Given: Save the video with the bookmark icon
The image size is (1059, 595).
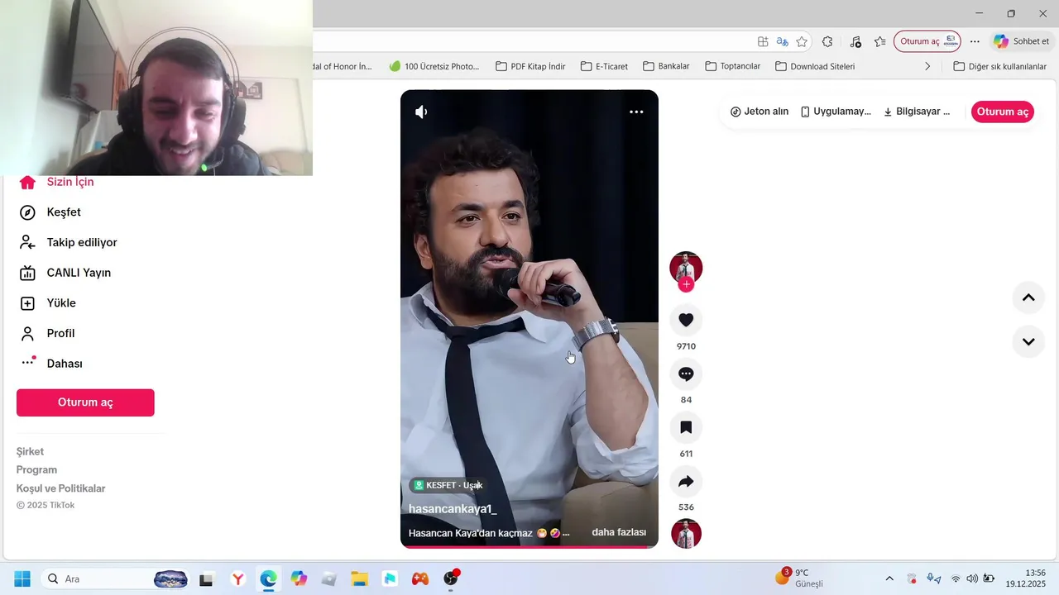Looking at the screenshot, I should pos(686,427).
